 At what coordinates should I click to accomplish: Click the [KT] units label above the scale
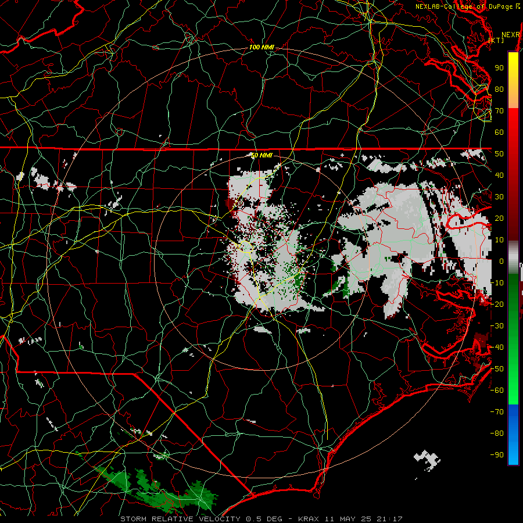(x=496, y=40)
